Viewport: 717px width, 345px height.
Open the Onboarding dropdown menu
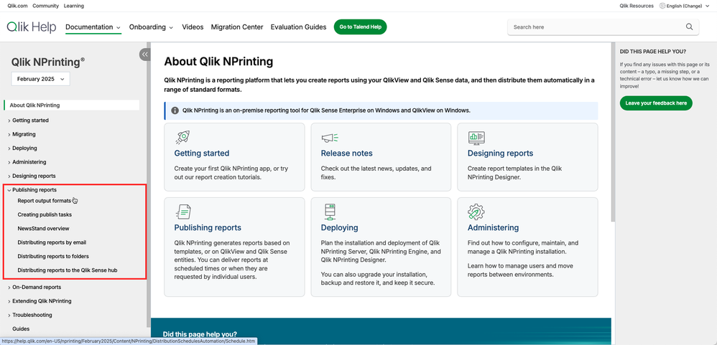tap(151, 27)
